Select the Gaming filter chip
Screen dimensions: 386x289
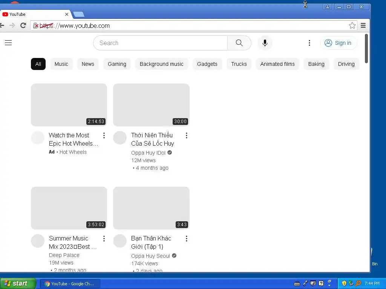point(117,64)
